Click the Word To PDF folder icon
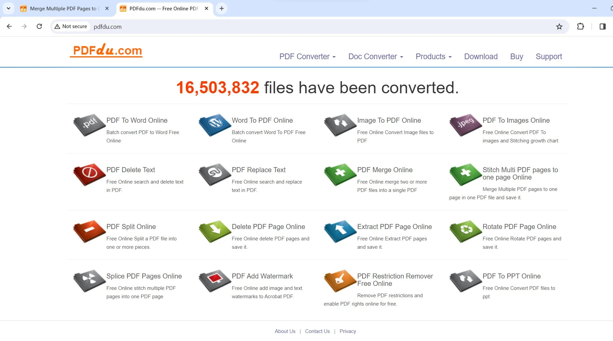The image size is (613, 341). click(214, 125)
